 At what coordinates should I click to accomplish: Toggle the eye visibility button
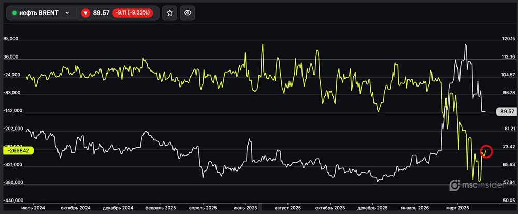pyautogui.click(x=188, y=13)
